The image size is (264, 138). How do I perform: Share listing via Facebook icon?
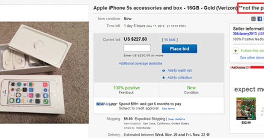[x=259, y=19]
